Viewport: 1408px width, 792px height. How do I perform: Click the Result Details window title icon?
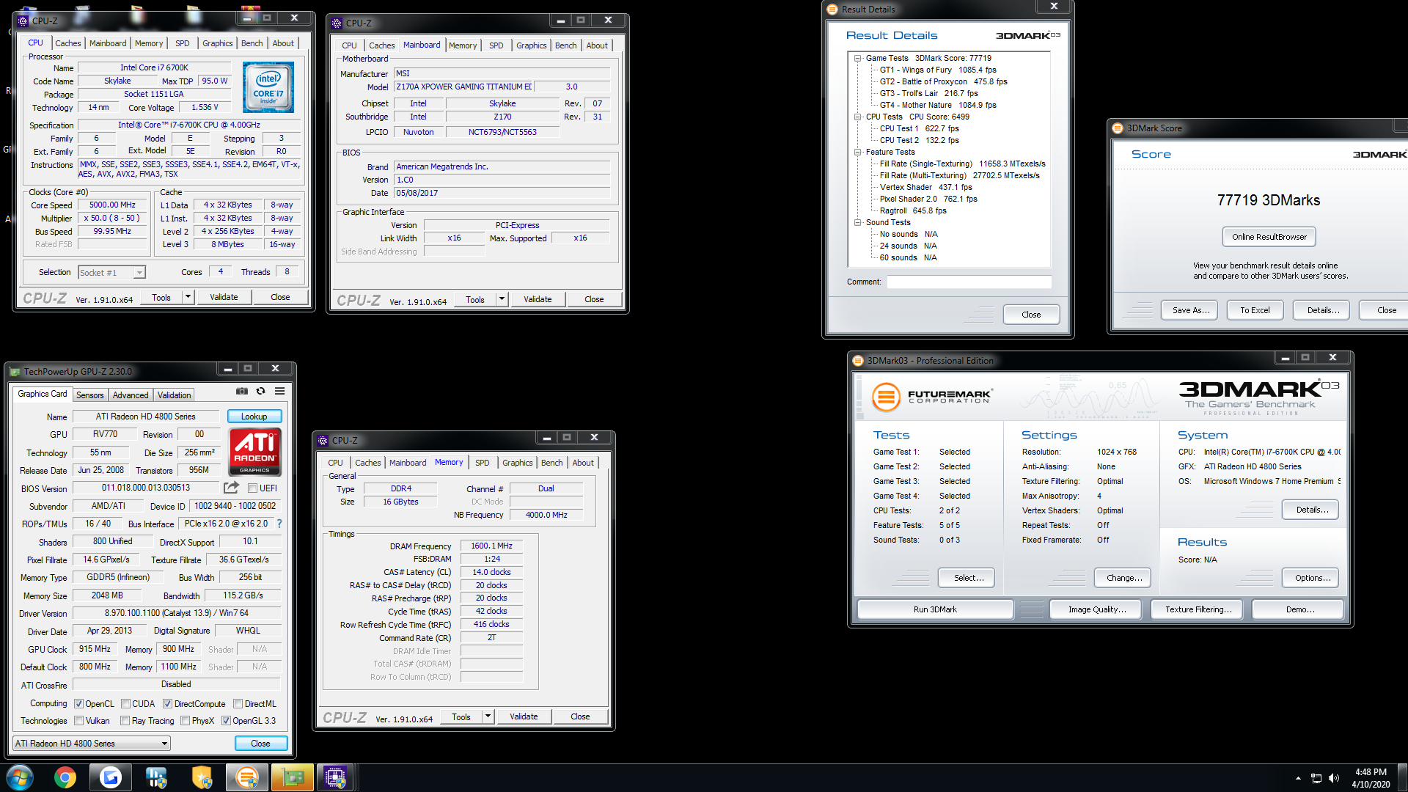[832, 9]
